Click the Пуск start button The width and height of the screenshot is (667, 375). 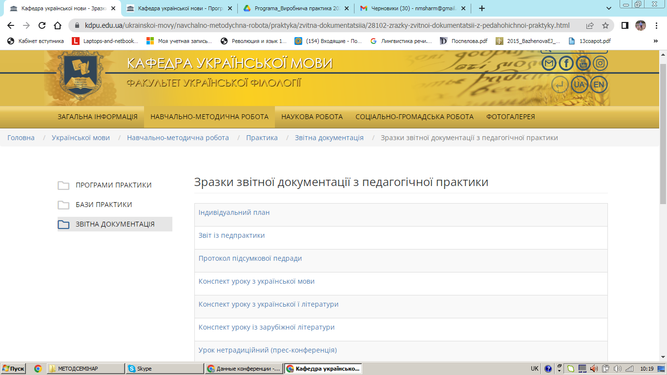point(13,369)
